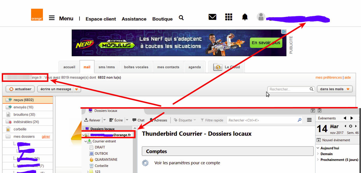This screenshot has width=361, height=173.
Task: Click the webmail search magnifier icon
Action: (311, 89)
